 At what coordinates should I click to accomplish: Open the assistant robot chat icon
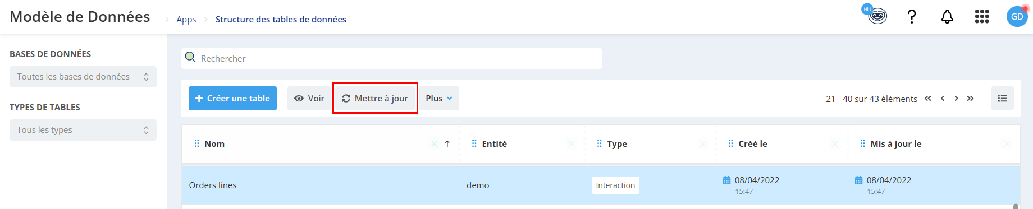click(x=877, y=16)
